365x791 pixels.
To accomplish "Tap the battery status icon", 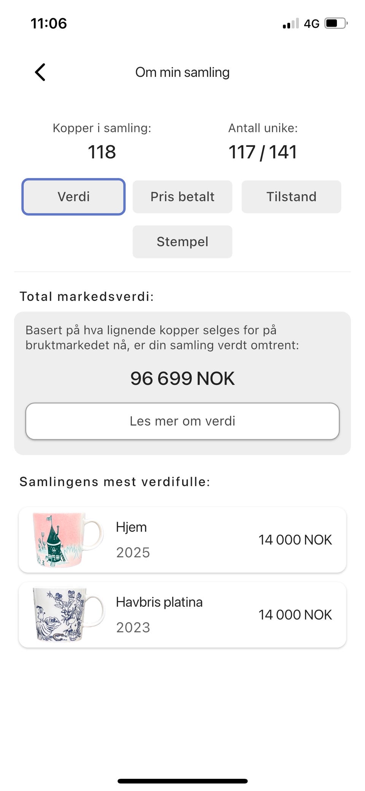I will [x=336, y=23].
